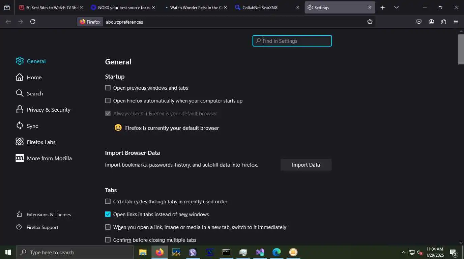Switch to 30 Best Sites to Watch TV tab
464x259 pixels.
pos(51,7)
